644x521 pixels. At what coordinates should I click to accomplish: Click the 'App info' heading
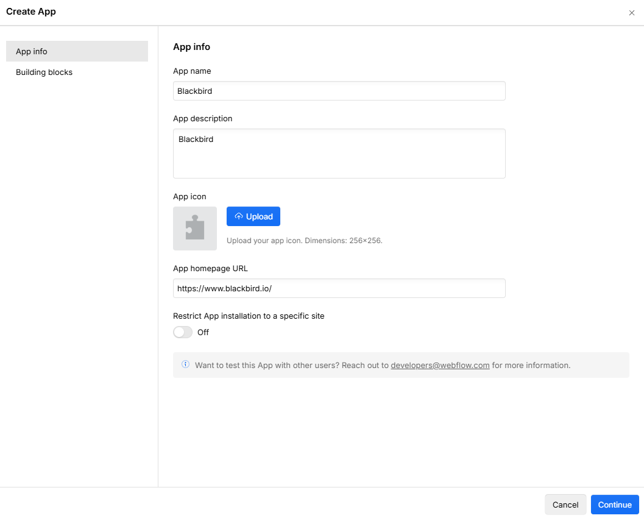191,47
